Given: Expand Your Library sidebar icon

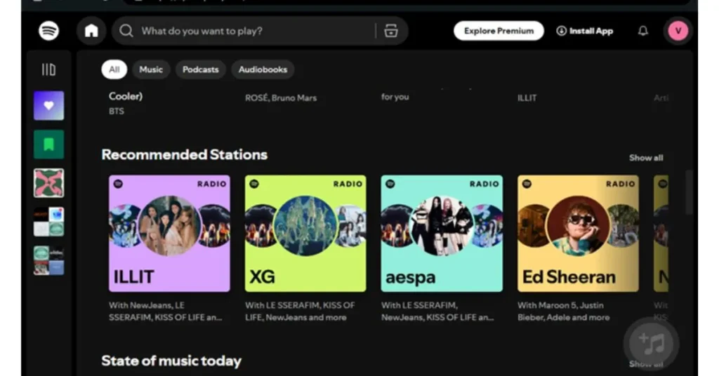Looking at the screenshot, I should tap(48, 69).
